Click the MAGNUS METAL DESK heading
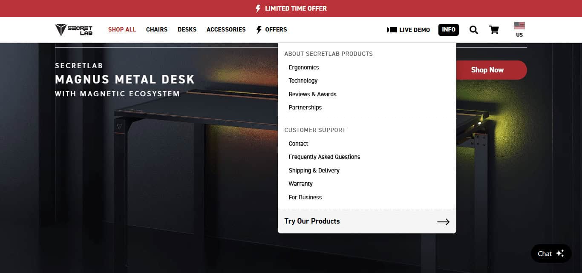Viewport: 582px width, 273px height. (x=125, y=79)
